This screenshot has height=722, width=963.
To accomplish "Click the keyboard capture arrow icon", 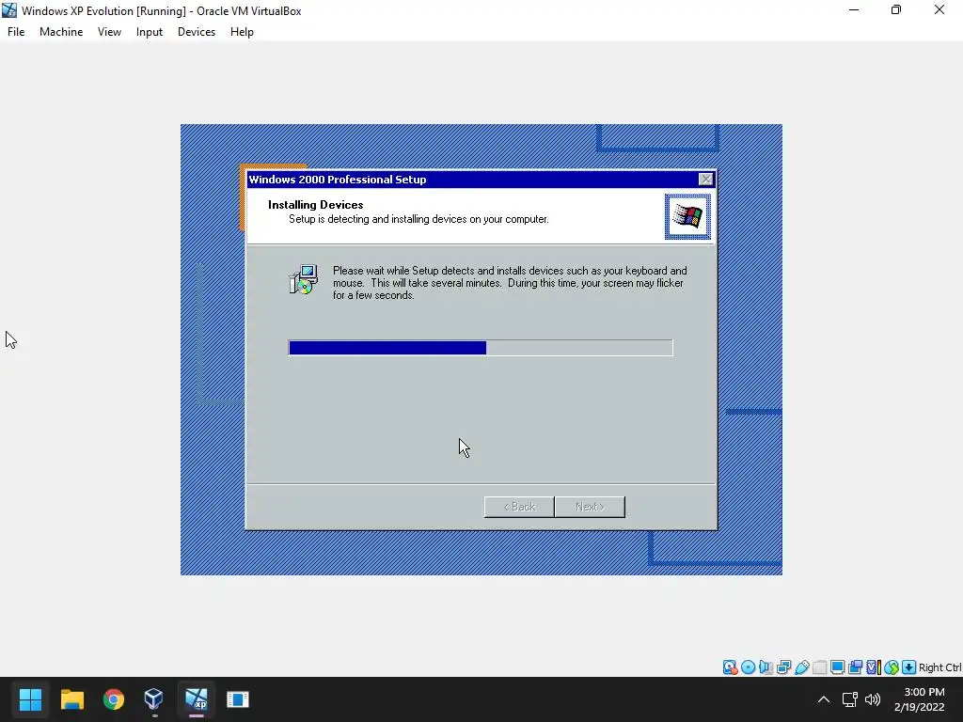I will point(909,667).
